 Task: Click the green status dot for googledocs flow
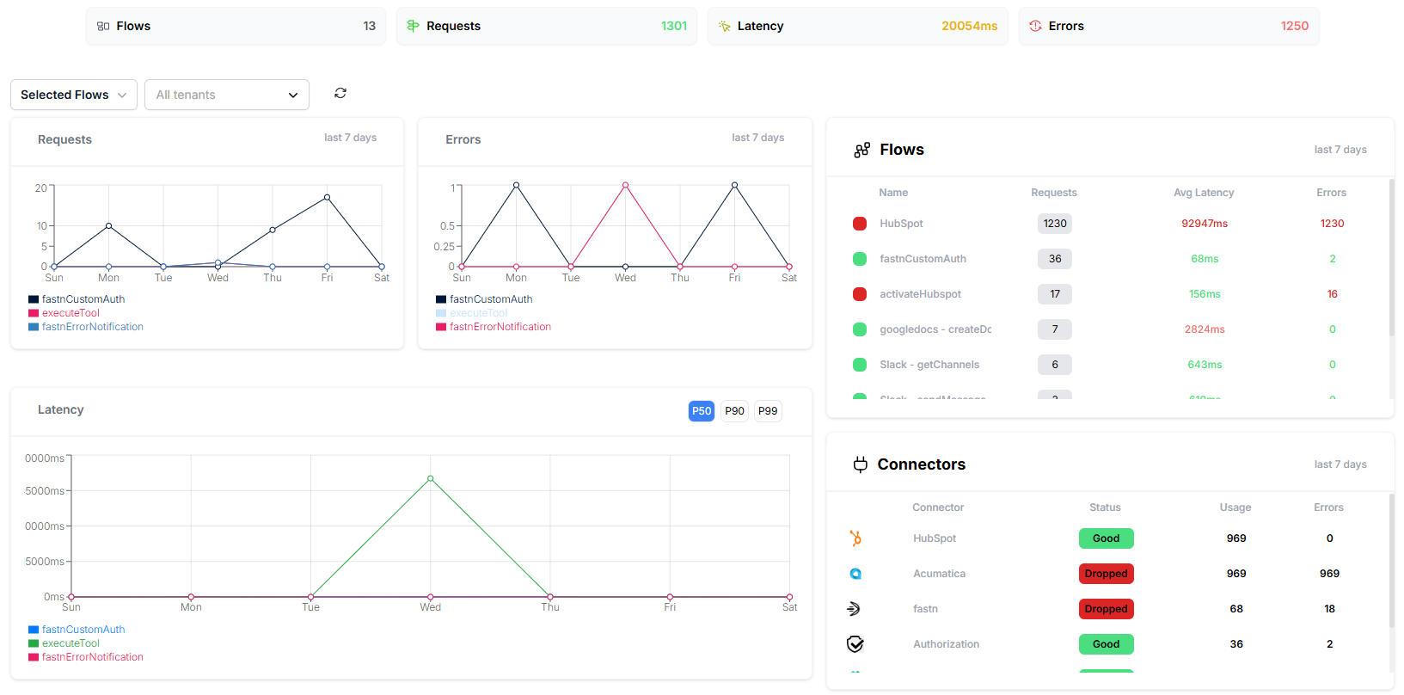pyautogui.click(x=859, y=329)
